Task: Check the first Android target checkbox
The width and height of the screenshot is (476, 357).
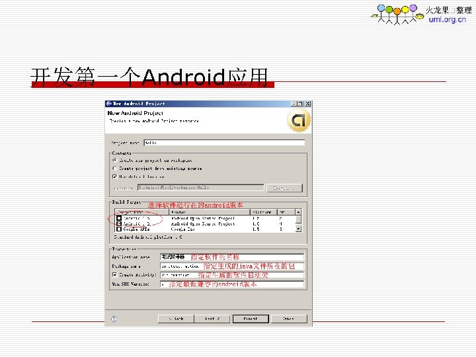Action: (x=119, y=218)
